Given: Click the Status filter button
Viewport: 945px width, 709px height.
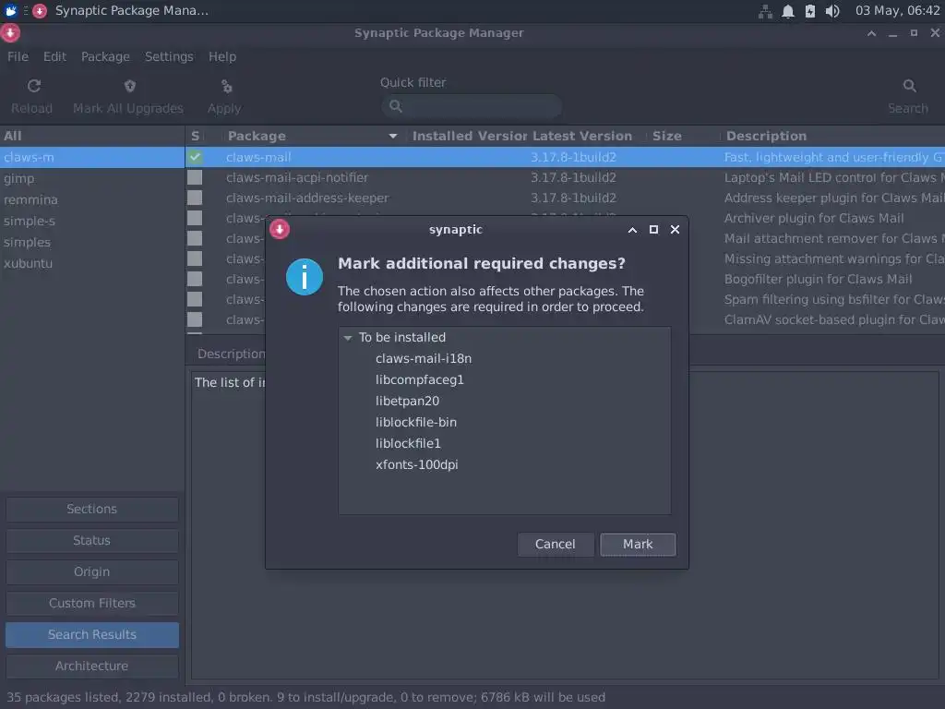Looking at the screenshot, I should pyautogui.click(x=91, y=541).
